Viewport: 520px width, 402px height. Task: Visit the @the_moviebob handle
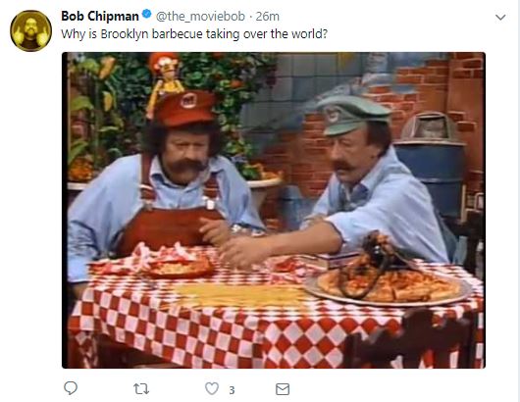pos(200,17)
